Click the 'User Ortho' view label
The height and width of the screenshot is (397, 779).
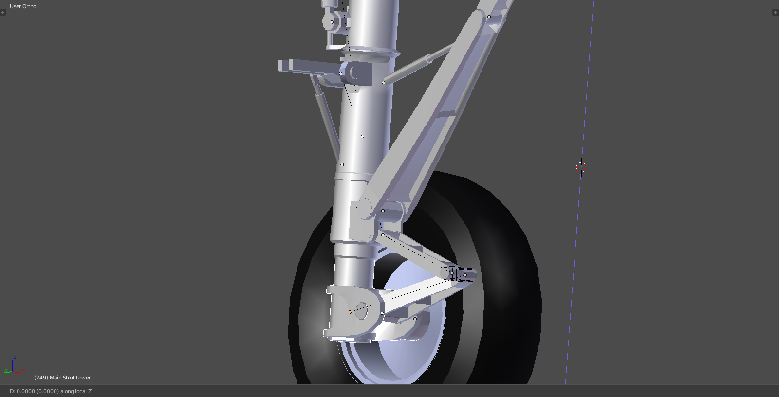click(x=23, y=6)
